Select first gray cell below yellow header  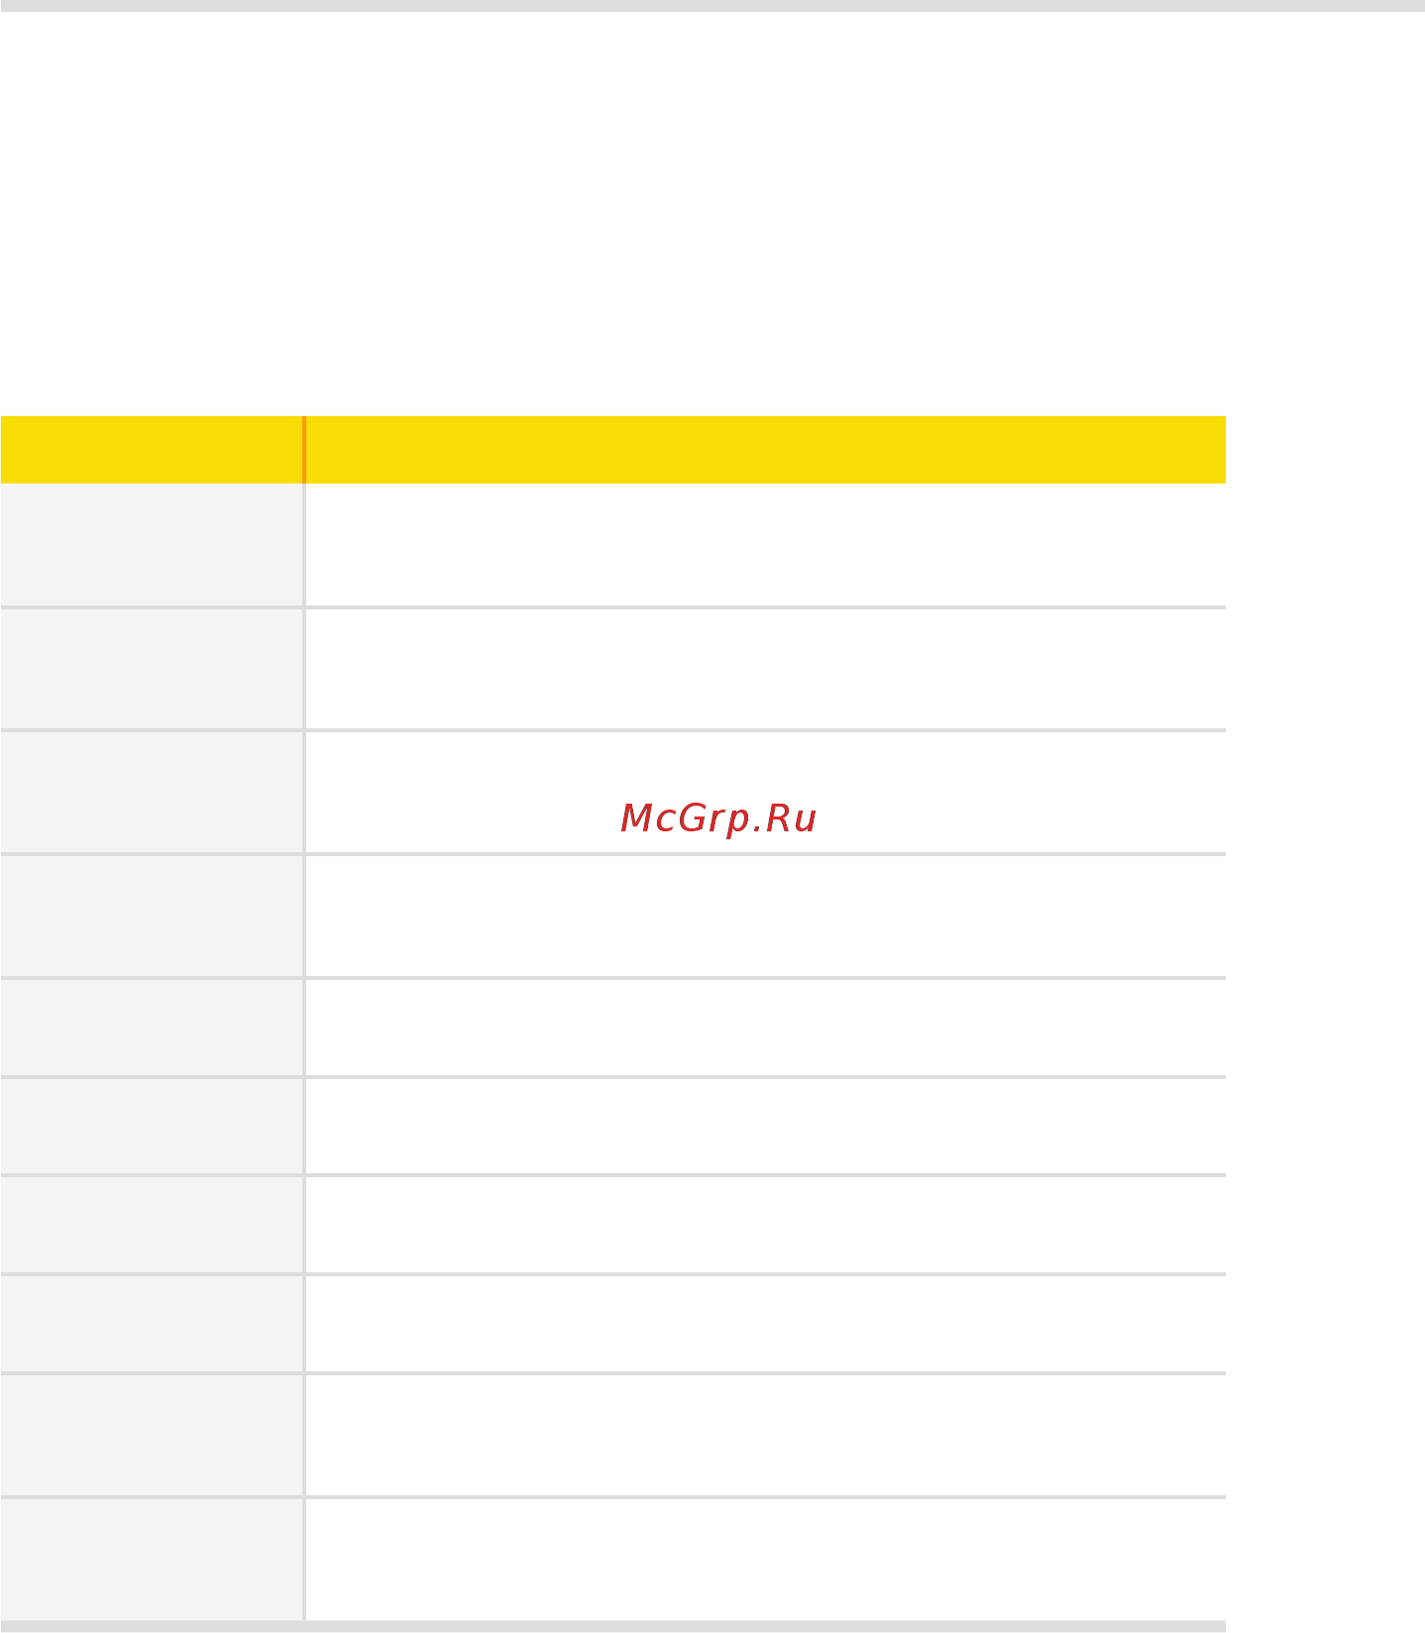[x=152, y=544]
